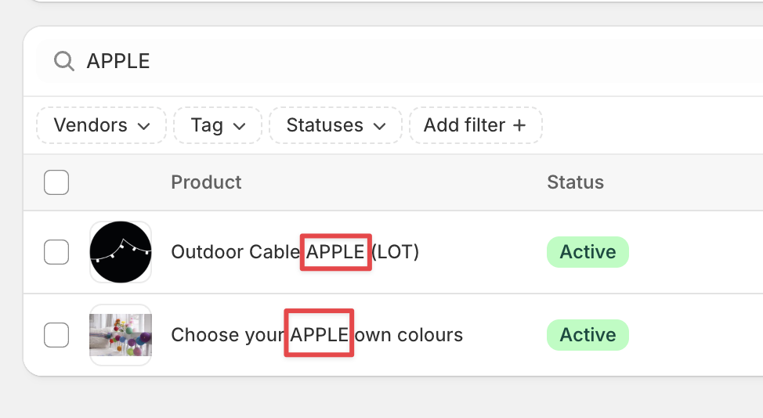Screen dimensions: 763x418
Task: Expand the Statuses filter dropdown
Action: [335, 125]
